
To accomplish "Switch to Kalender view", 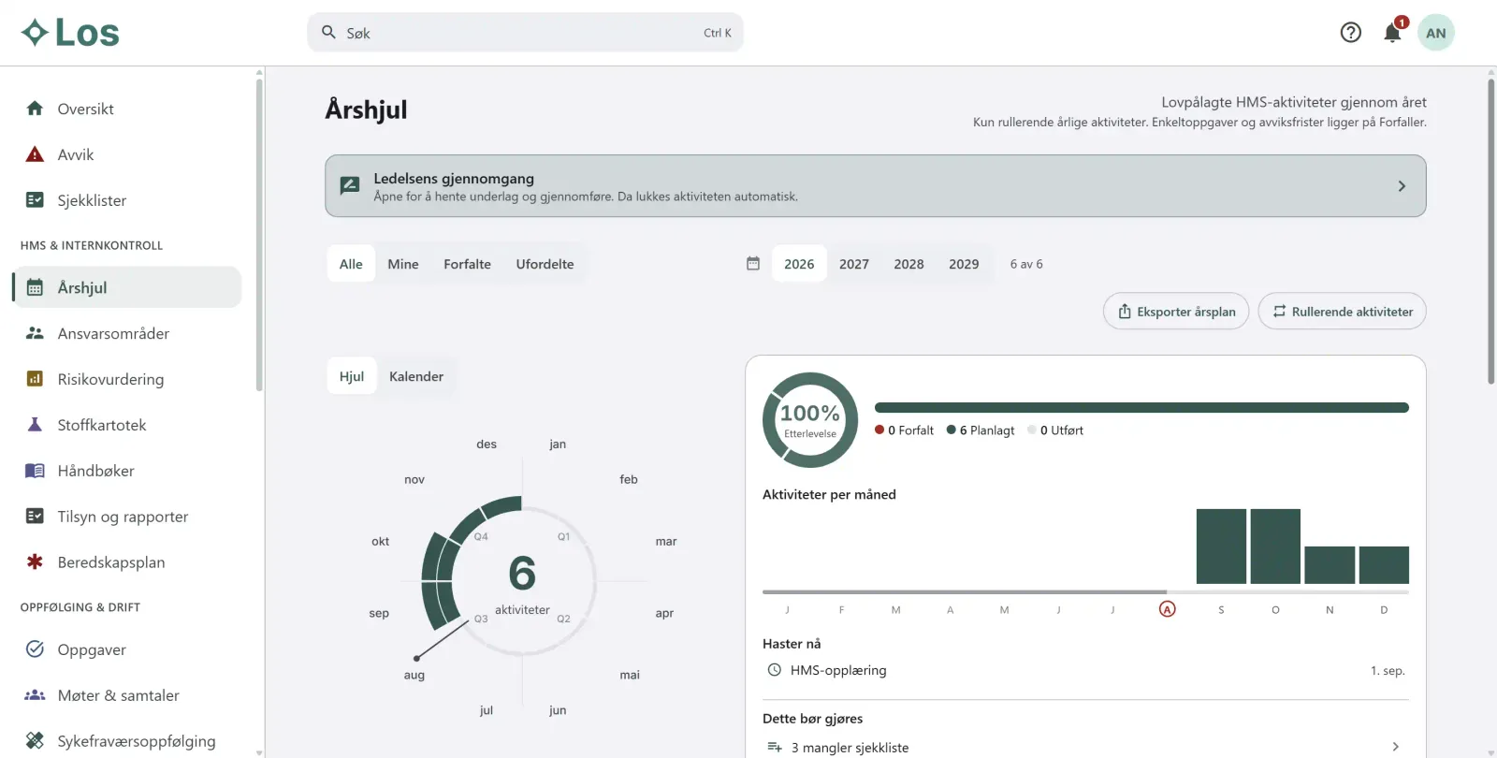I will 416,376.
